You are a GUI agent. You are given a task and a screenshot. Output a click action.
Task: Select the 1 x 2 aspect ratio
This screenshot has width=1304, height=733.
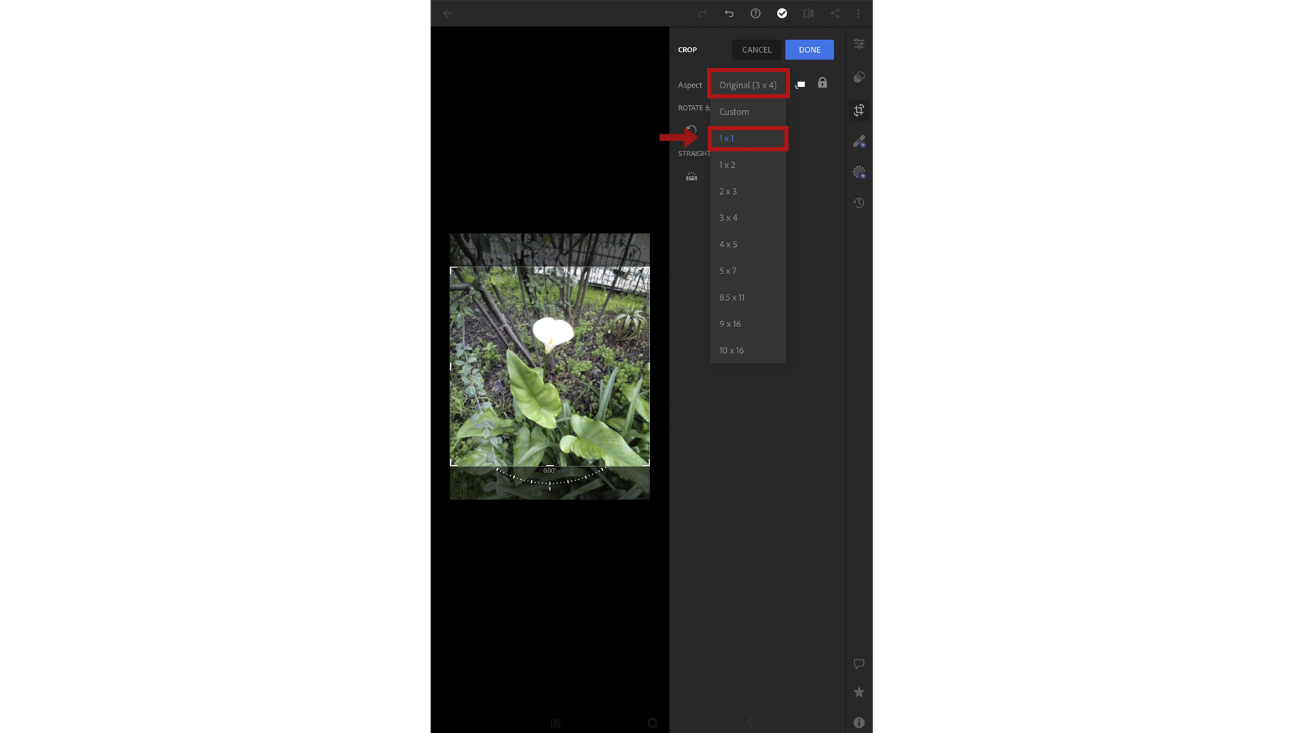[x=748, y=165]
